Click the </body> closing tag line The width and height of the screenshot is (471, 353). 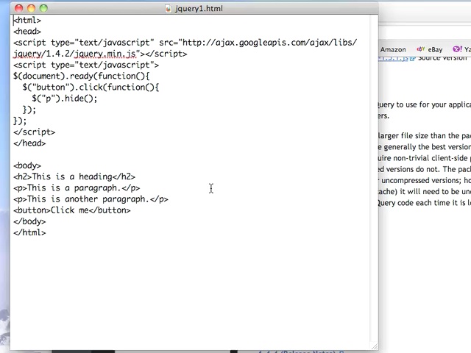[x=29, y=221]
